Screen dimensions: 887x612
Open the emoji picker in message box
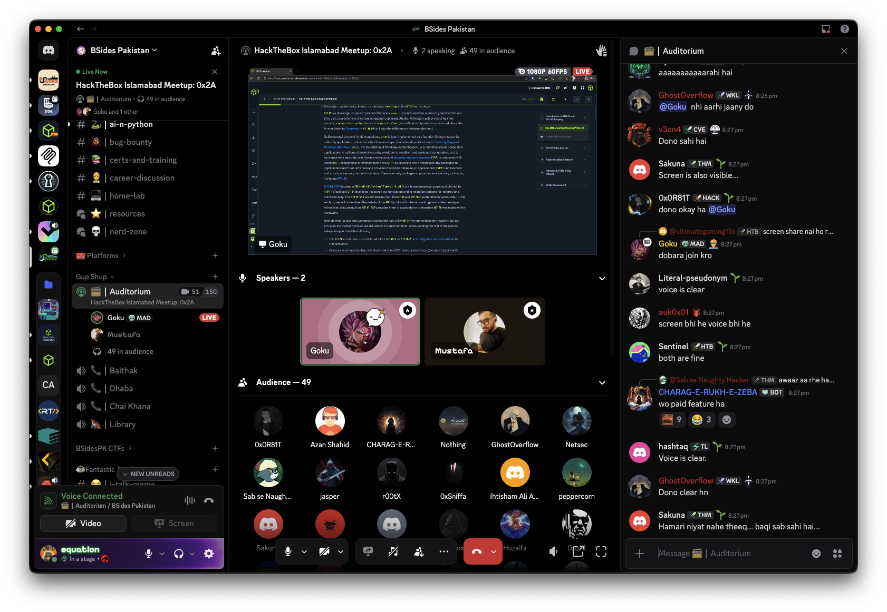(x=816, y=554)
